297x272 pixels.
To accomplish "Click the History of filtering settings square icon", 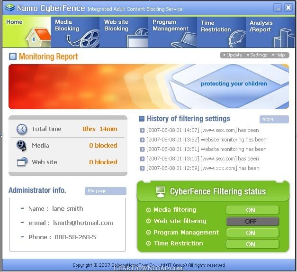I will [142, 119].
